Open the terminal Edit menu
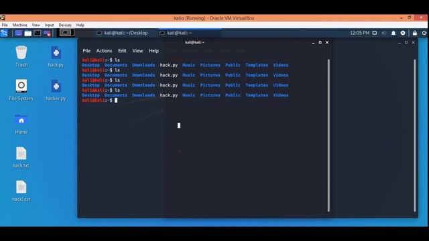Image resolution: width=429 pixels, height=241 pixels. tap(122, 51)
